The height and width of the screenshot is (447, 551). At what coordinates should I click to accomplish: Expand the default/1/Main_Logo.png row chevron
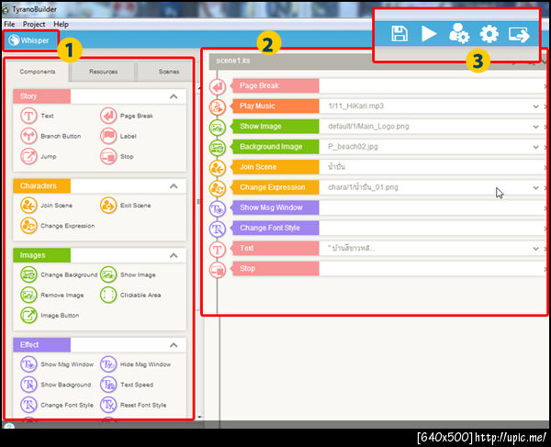535,127
